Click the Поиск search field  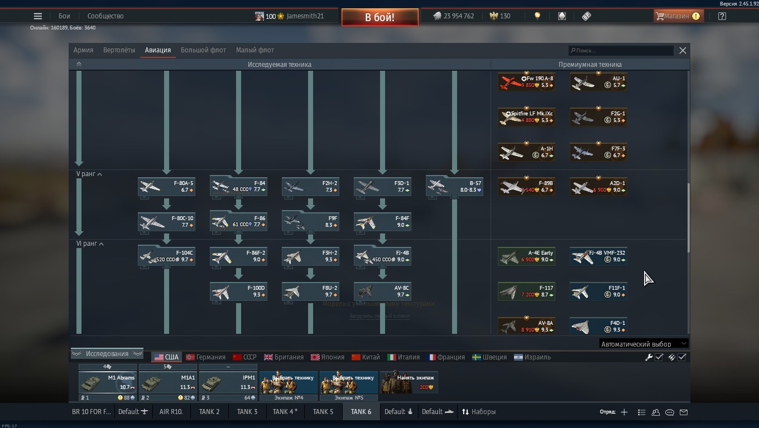click(x=621, y=51)
